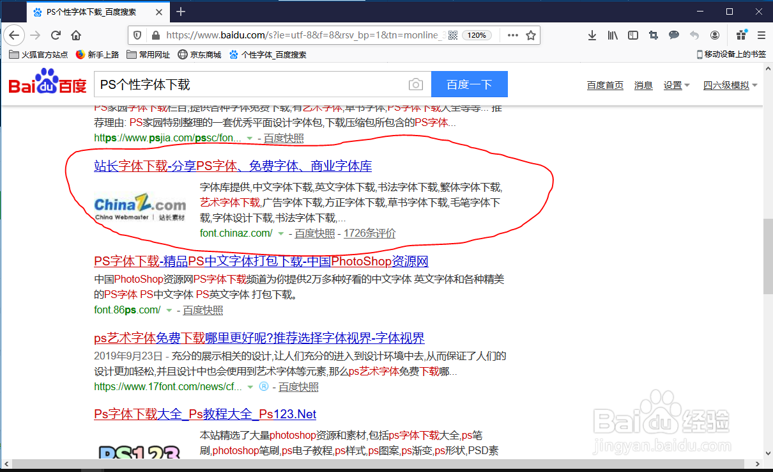
Task: Open the feedback speech bubble icon
Action: (673, 36)
